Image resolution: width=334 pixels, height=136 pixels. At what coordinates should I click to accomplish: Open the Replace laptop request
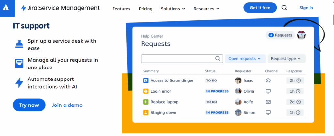point(164,102)
